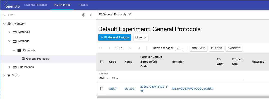This screenshot has height=99, width=269.
Task: Collapse the Inventory tree node
Action: (4, 24)
